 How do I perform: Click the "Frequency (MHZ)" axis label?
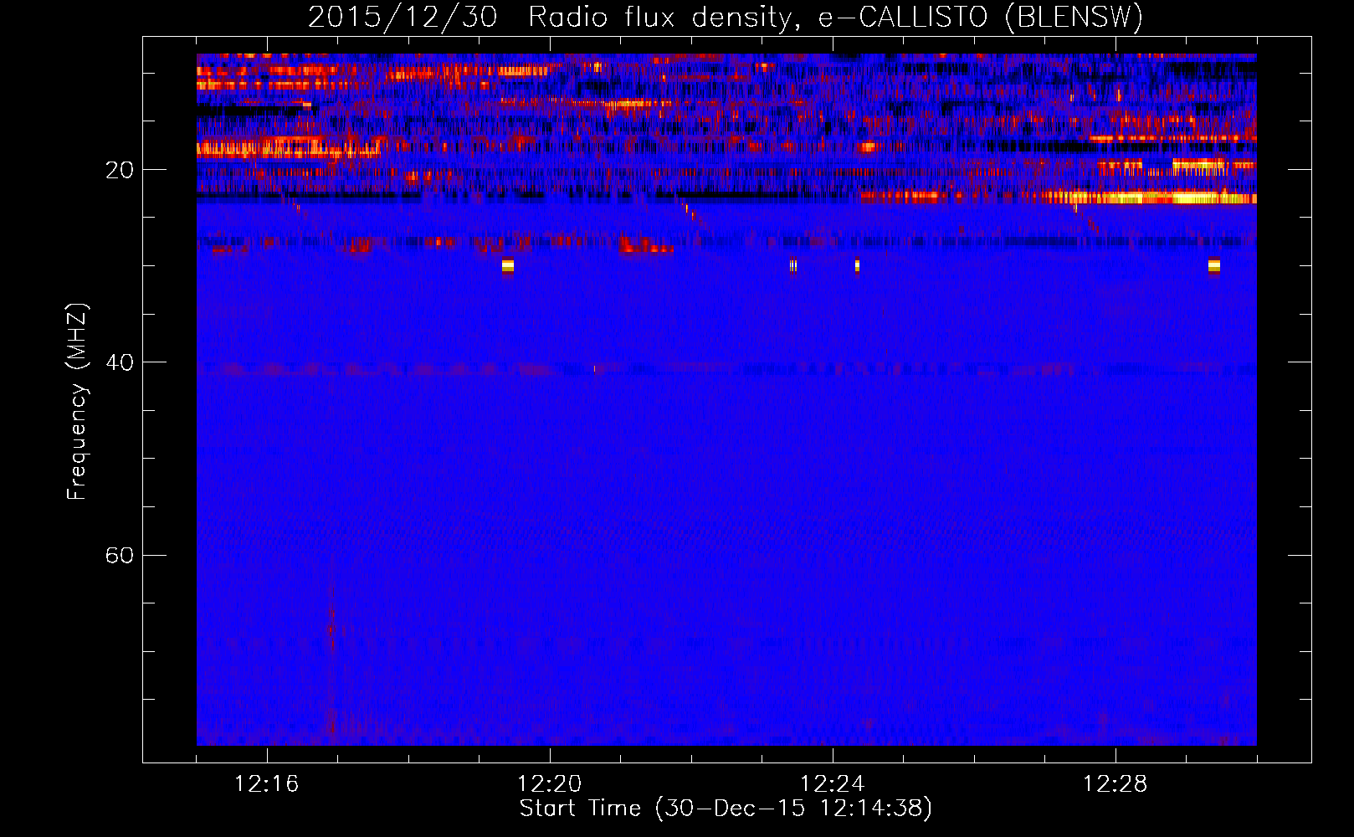(x=77, y=402)
